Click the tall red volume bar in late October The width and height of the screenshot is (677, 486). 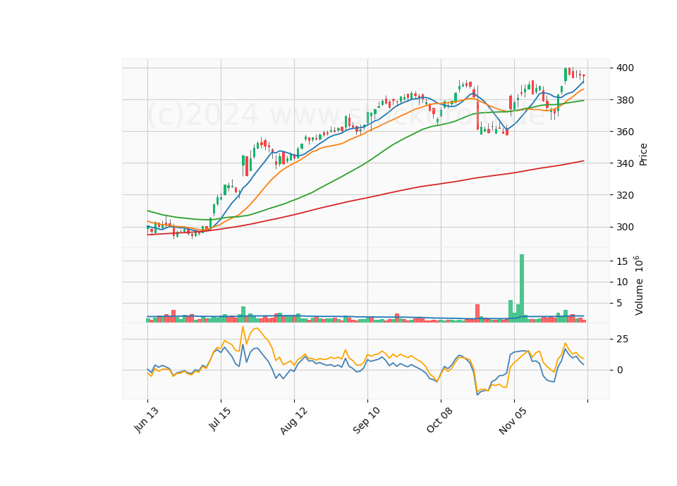[477, 313]
